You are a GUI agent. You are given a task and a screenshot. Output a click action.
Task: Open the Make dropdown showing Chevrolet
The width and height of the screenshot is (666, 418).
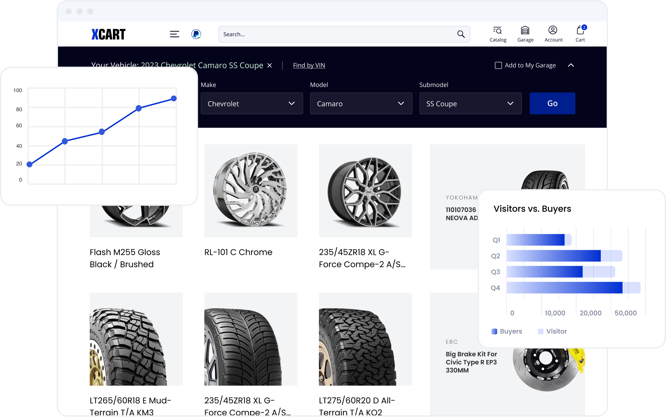coord(251,103)
